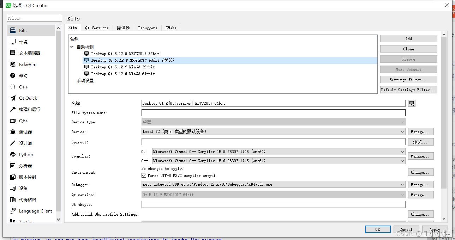Click Manage... next to Compiler

(x=421, y=156)
